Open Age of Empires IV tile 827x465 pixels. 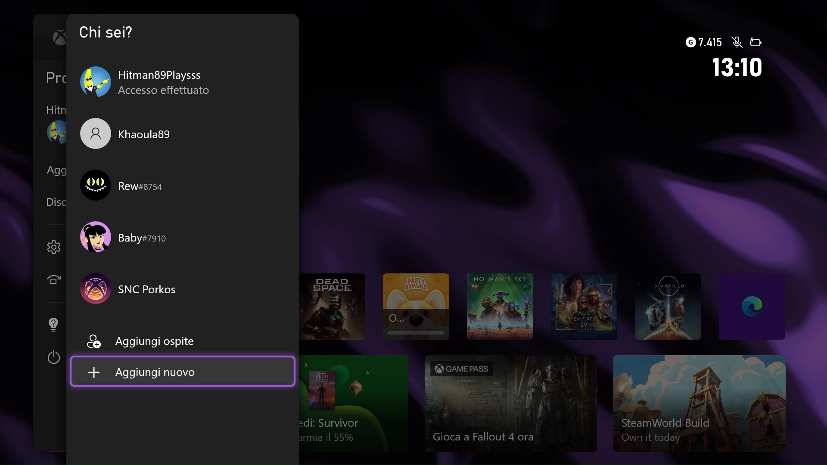584,307
